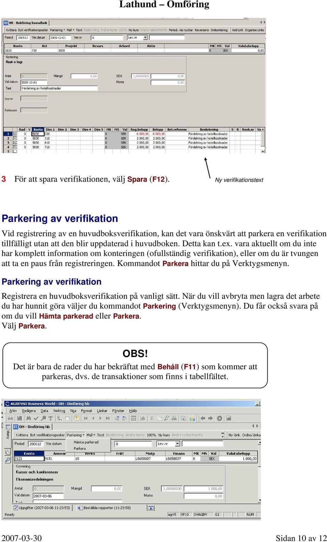Click the forward arrow icon in AGRESSO toolbar
327x542 pixels.
[211, 418]
